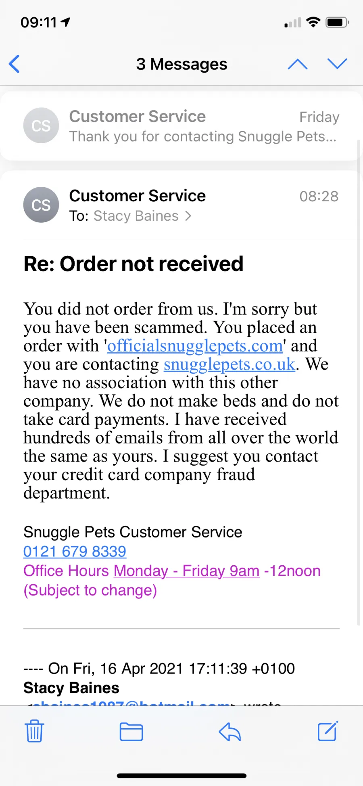Expand the collapsed Friday Customer Service message
Image resolution: width=363 pixels, height=786 pixels.
pyautogui.click(x=181, y=126)
